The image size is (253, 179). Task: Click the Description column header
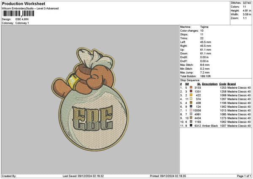click(210, 84)
